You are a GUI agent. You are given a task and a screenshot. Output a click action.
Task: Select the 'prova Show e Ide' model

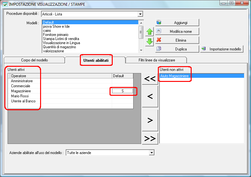pyautogui.click(x=90, y=26)
